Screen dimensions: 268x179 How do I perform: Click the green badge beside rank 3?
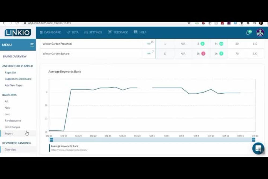click(202, 44)
